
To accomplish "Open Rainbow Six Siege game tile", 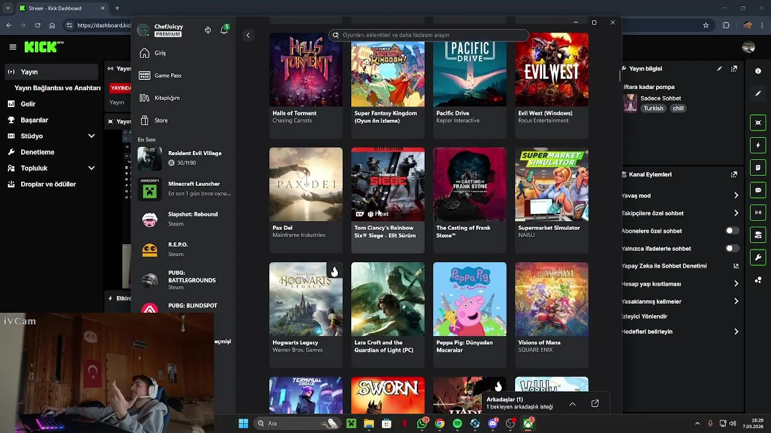I will 388,200.
